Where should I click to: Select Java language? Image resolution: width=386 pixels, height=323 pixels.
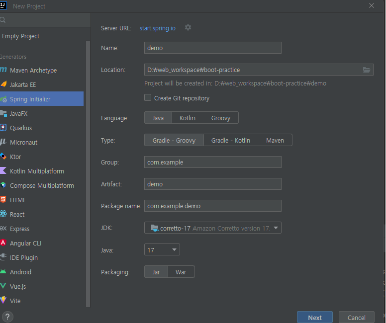pos(158,118)
